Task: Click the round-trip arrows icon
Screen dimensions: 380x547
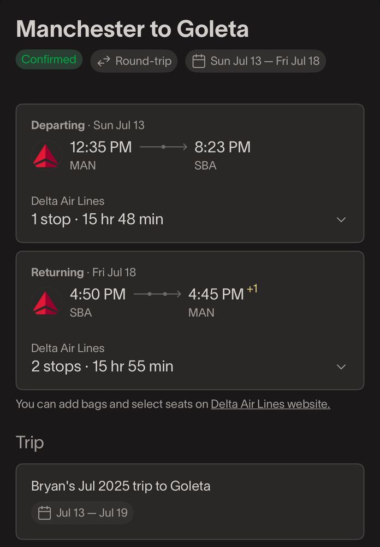Action: click(104, 61)
